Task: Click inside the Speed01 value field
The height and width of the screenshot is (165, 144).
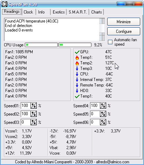Action: 26,106
